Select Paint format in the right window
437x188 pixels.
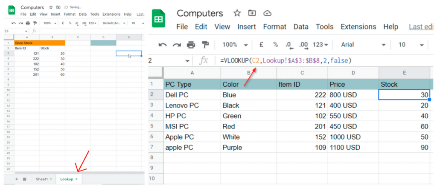[x=205, y=45]
